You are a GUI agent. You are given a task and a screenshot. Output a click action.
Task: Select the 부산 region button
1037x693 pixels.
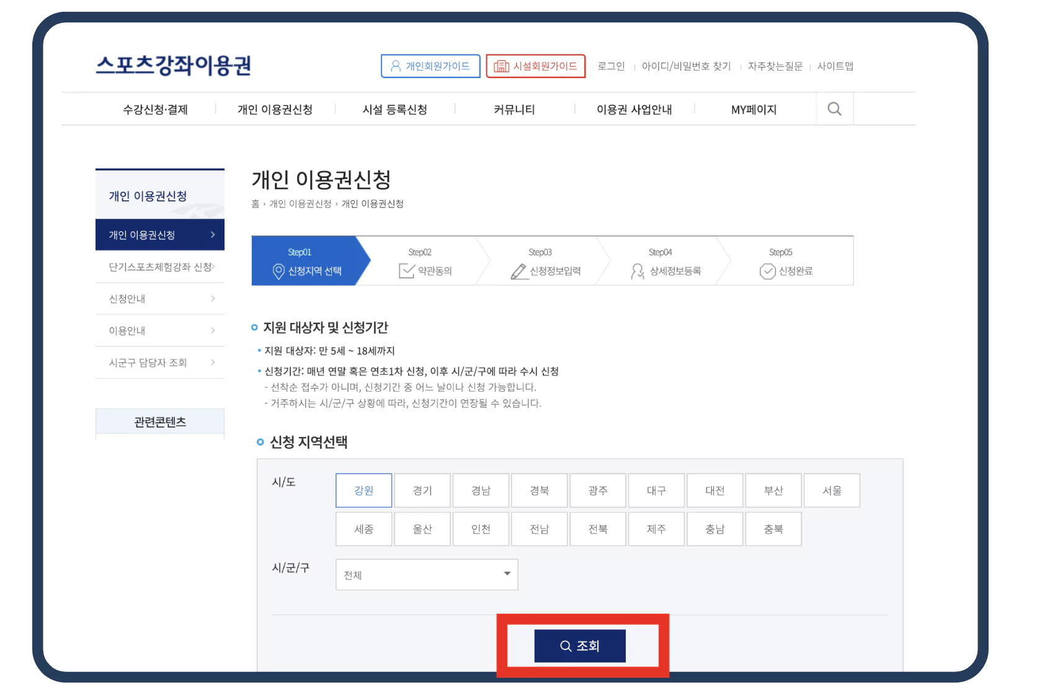(773, 490)
